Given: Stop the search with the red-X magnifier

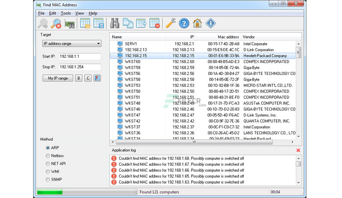Looking at the screenshot, I should pyautogui.click(x=56, y=23).
